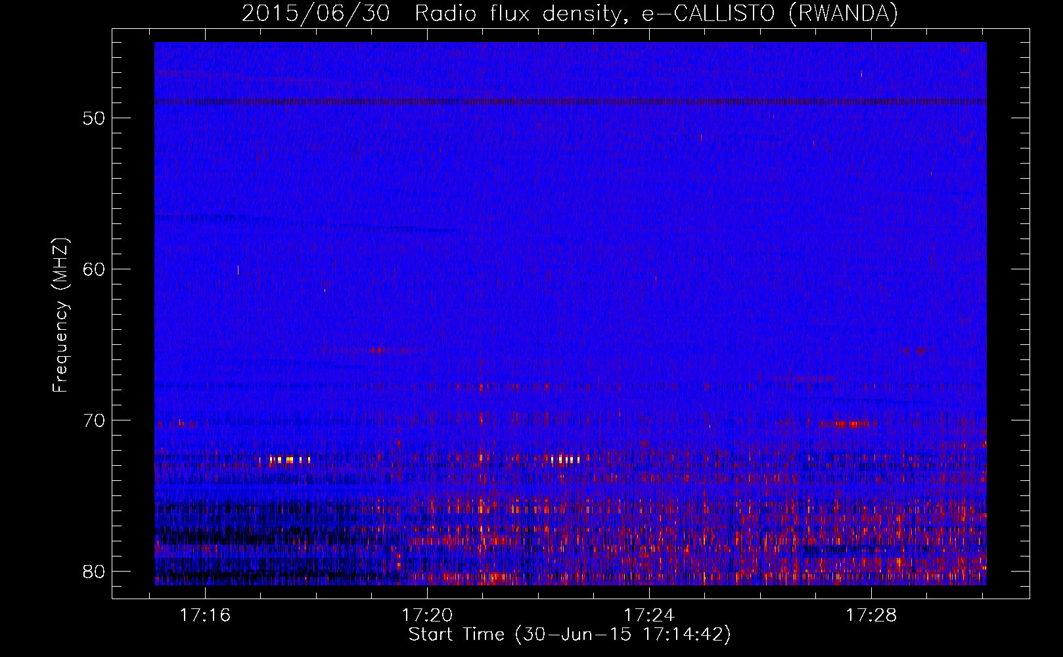Screen dimensions: 1063x657
Task: Click the 'Frequency (MHZ)' axis label
Action: pos(60,315)
